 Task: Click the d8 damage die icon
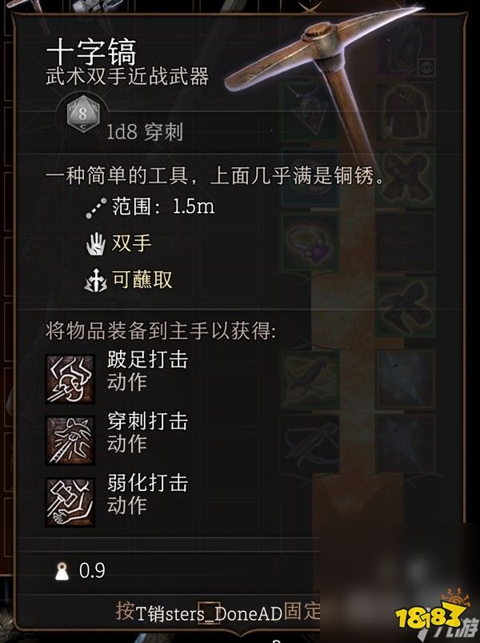pos(83,114)
